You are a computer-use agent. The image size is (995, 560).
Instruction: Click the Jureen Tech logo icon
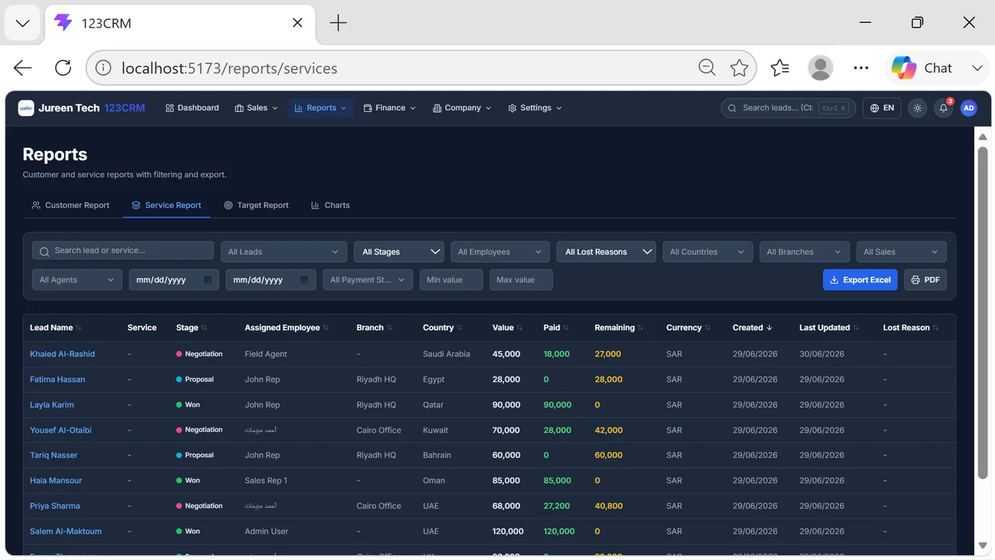(26, 108)
